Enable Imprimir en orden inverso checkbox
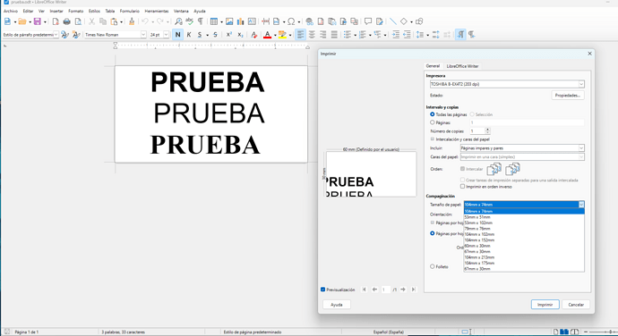This screenshot has height=336, width=618. (x=463, y=187)
